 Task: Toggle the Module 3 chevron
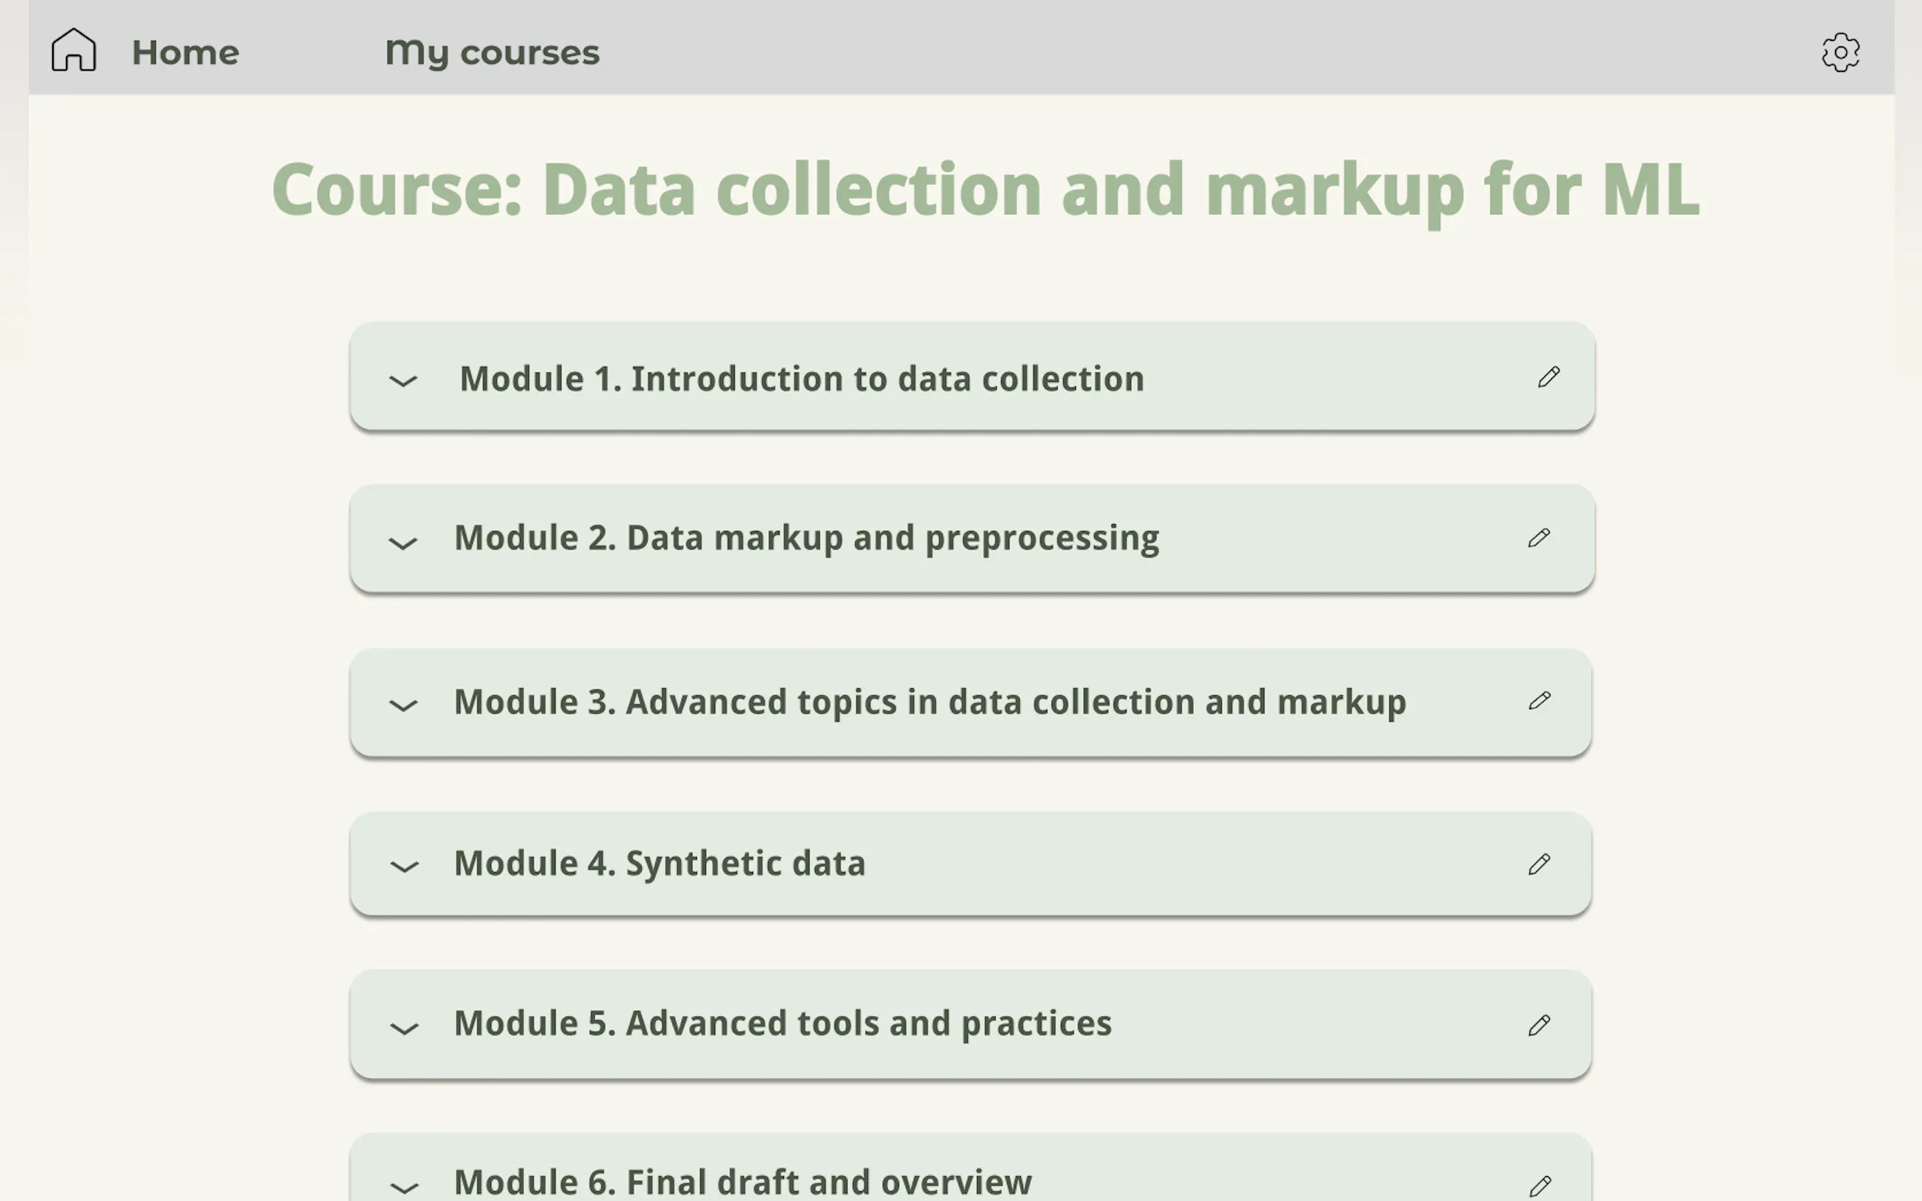[x=403, y=706]
